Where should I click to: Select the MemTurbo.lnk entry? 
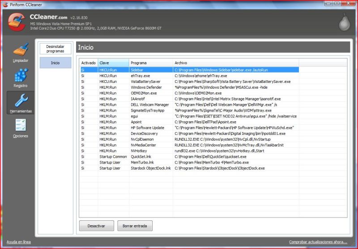click(x=189, y=163)
